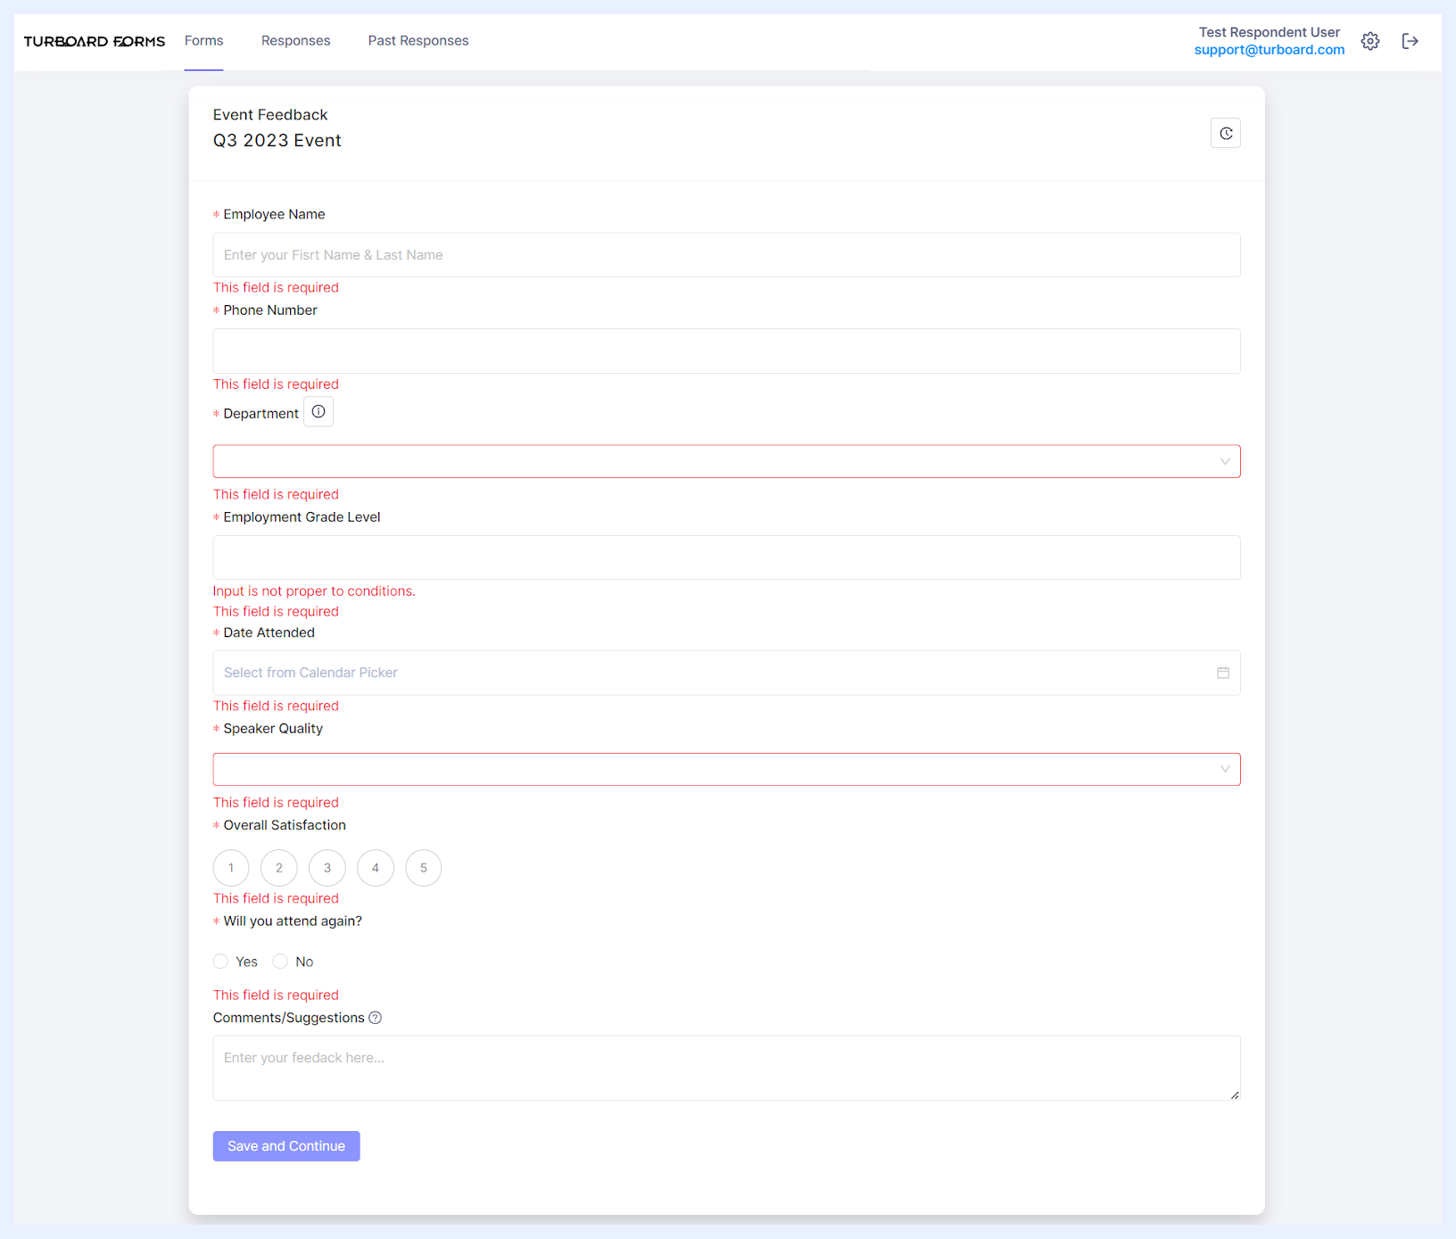Click the logout icon
Screen dimensions: 1456x1239
[1410, 41]
